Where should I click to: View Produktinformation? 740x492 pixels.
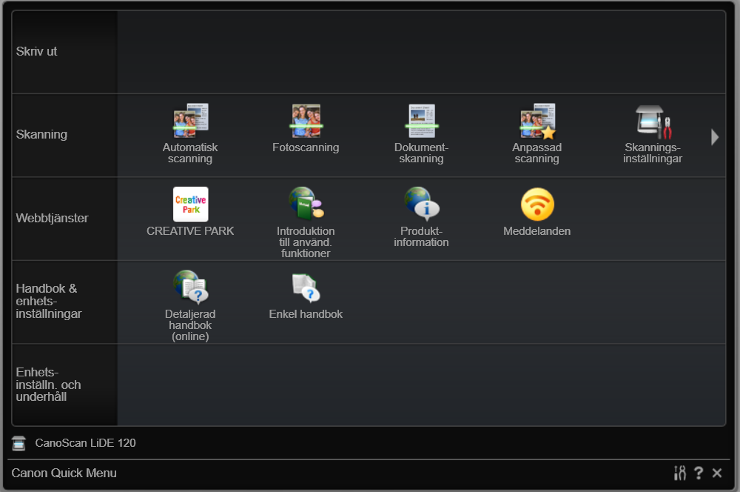(x=421, y=205)
